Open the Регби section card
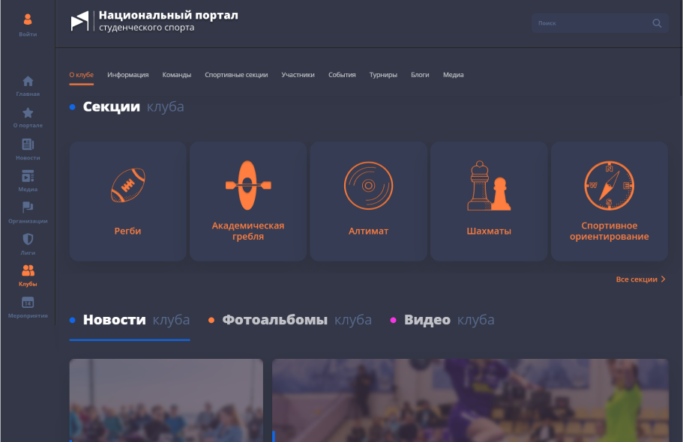 coord(127,201)
